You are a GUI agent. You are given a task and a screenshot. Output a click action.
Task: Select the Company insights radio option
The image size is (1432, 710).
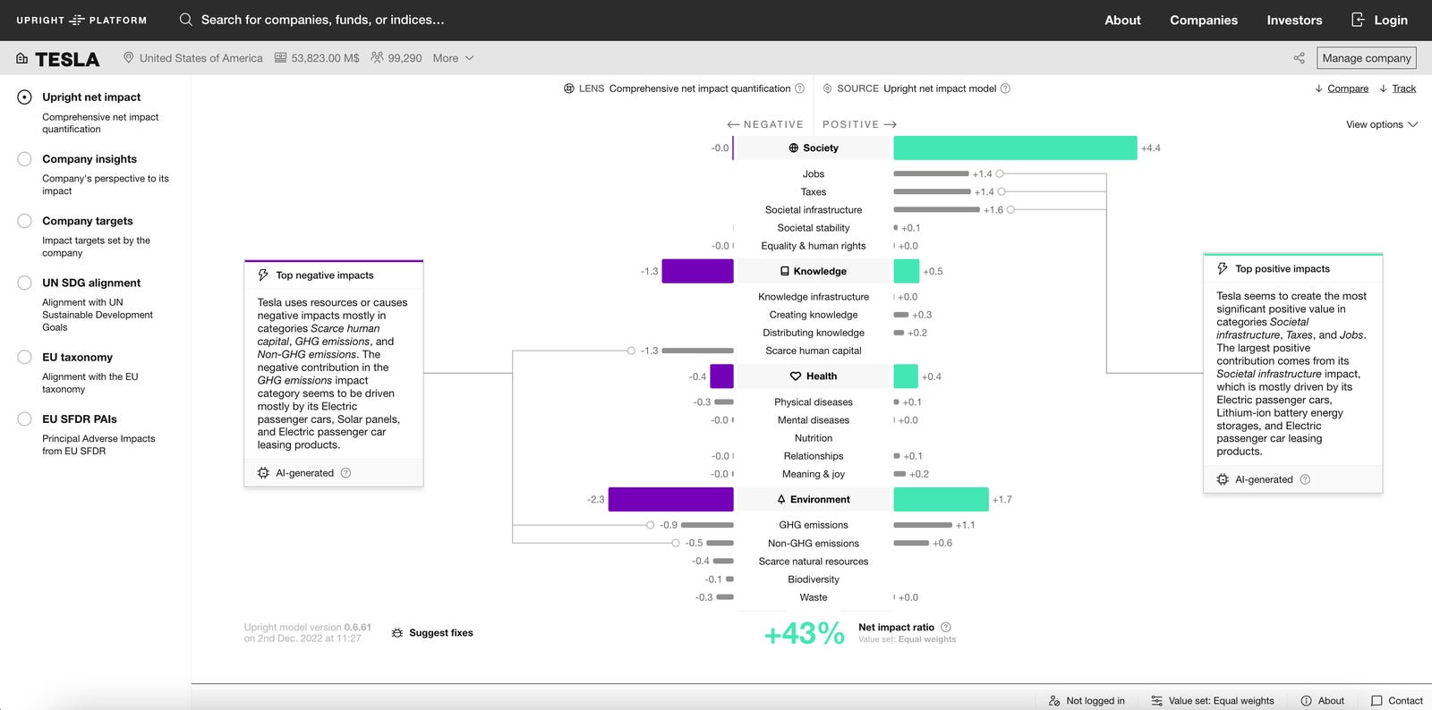pos(25,159)
